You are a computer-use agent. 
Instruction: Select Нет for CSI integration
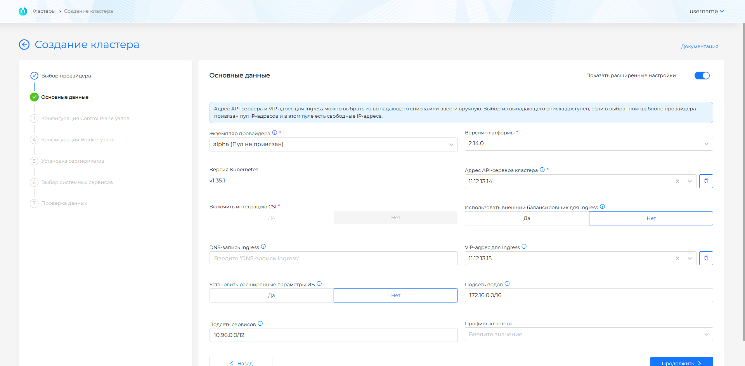point(395,218)
